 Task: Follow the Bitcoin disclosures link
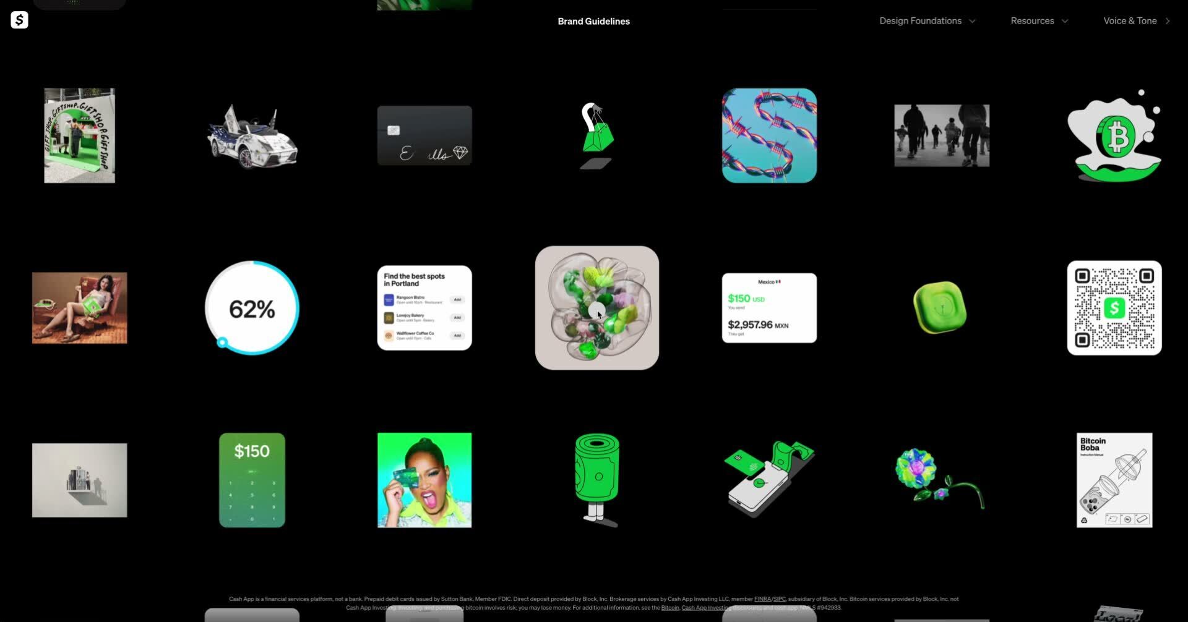coord(670,608)
